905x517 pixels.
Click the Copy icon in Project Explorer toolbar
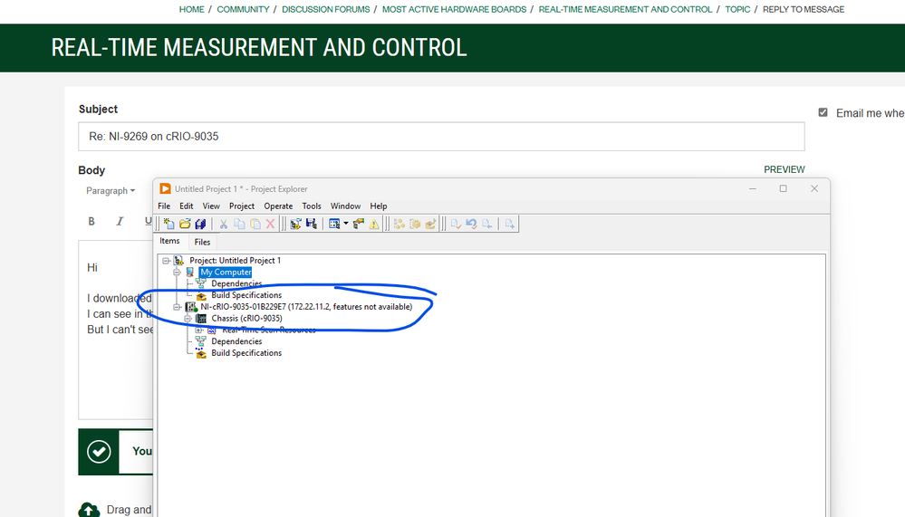pyautogui.click(x=239, y=224)
